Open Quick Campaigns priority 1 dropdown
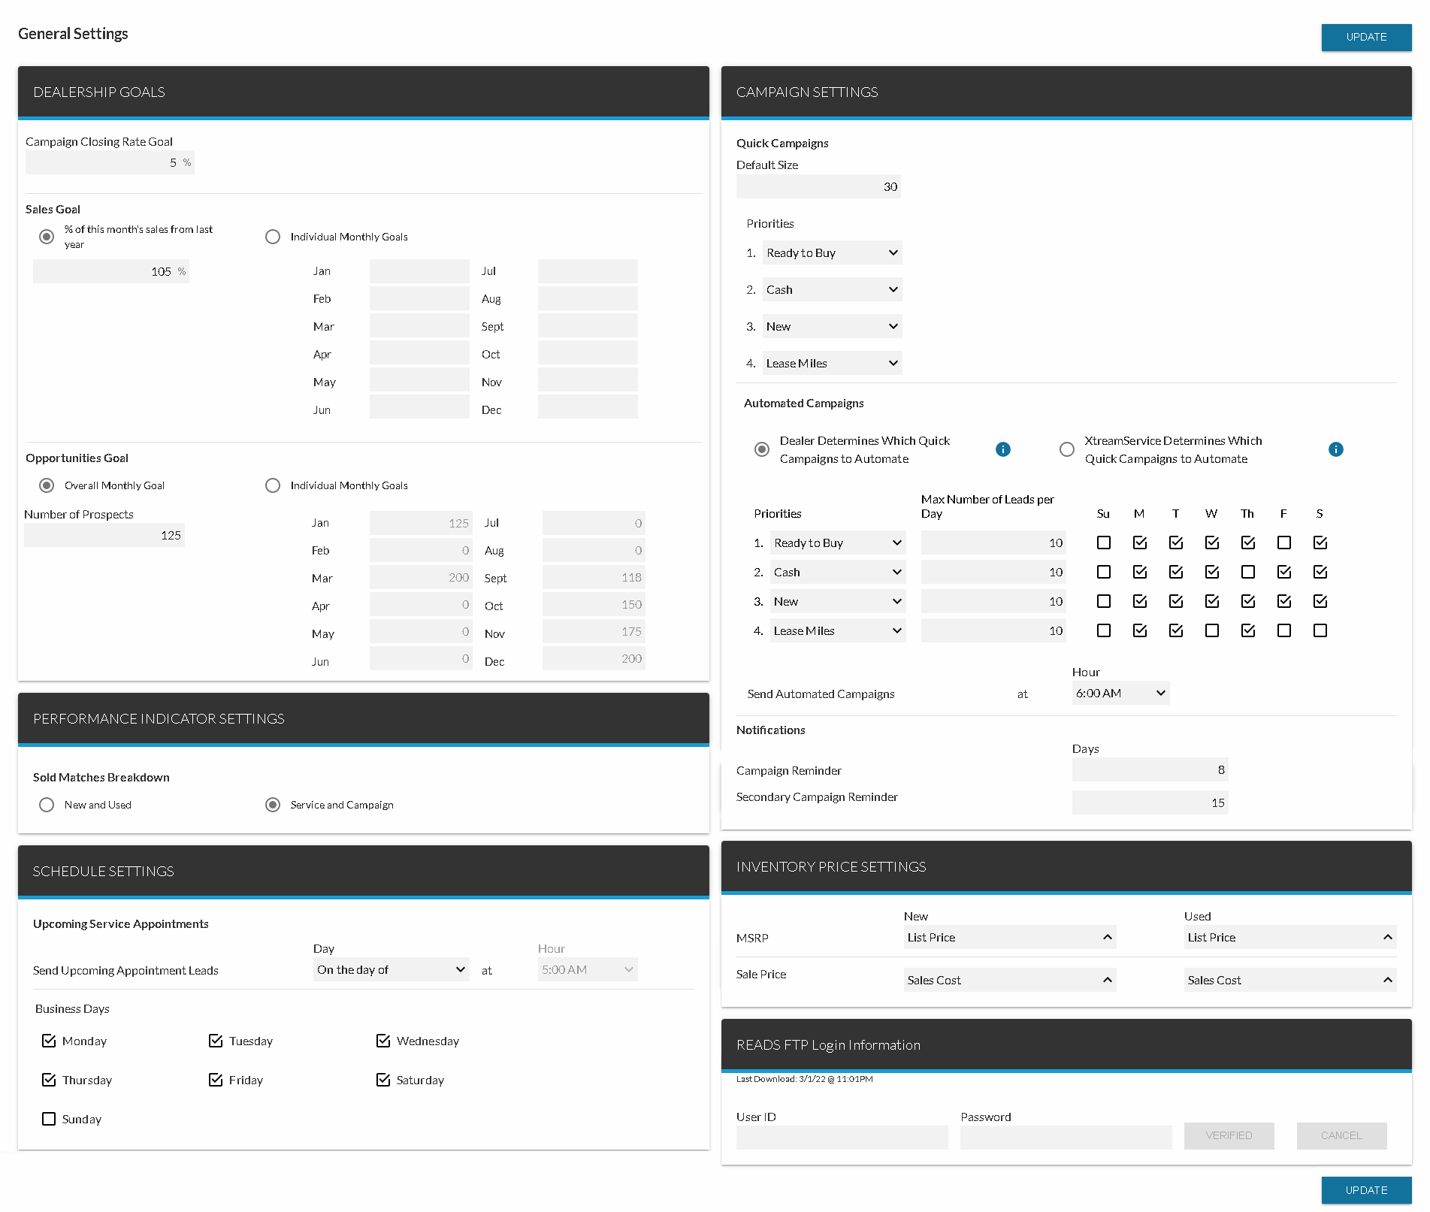Screen dimensions: 1430x1212 click(832, 252)
